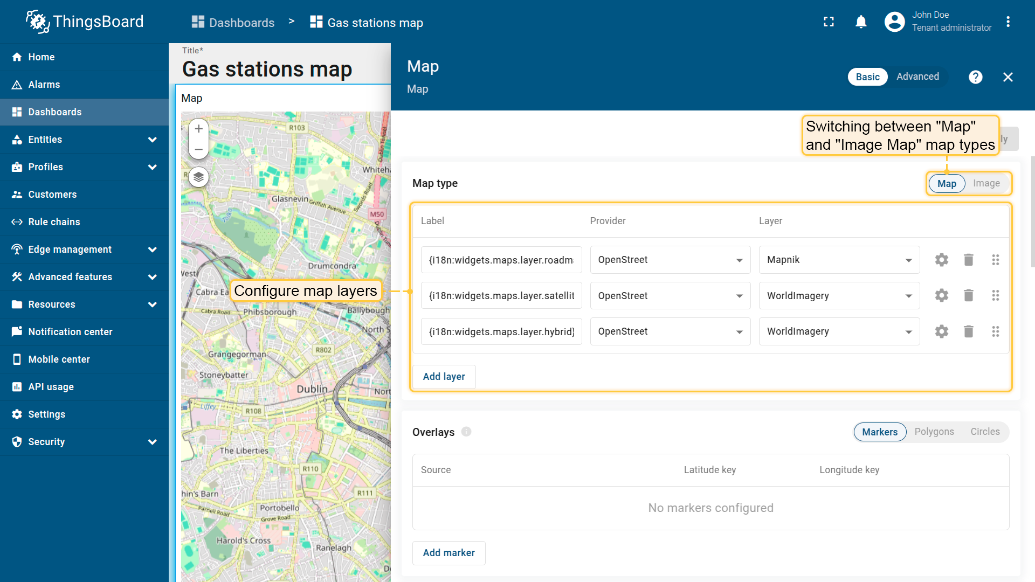Open Layer dropdown showing Mapnik
This screenshot has width=1035, height=582.
(839, 260)
